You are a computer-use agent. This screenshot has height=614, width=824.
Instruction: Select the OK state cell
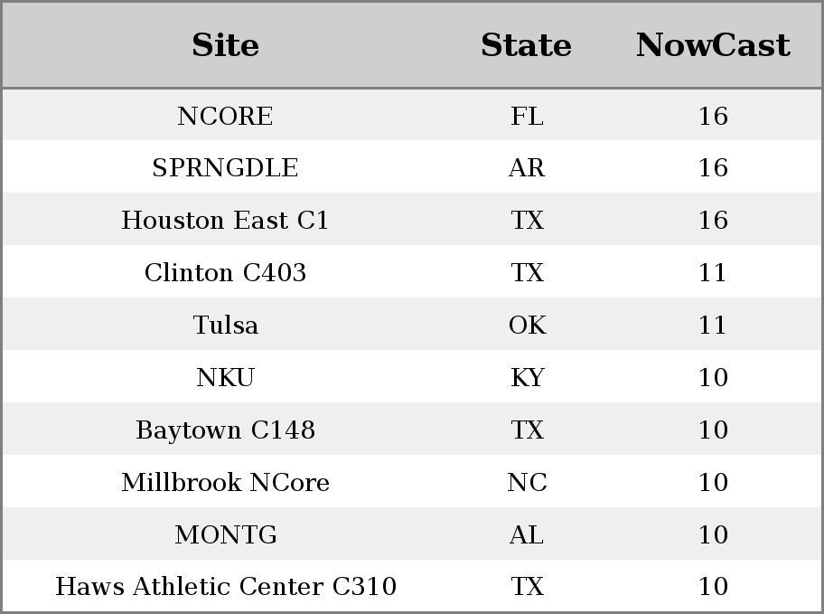[527, 326]
